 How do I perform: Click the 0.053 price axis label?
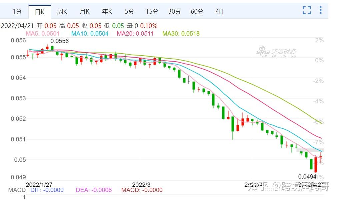tap(18, 98)
